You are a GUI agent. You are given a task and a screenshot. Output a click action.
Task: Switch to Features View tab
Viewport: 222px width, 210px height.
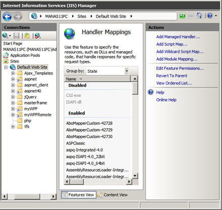[79, 195]
